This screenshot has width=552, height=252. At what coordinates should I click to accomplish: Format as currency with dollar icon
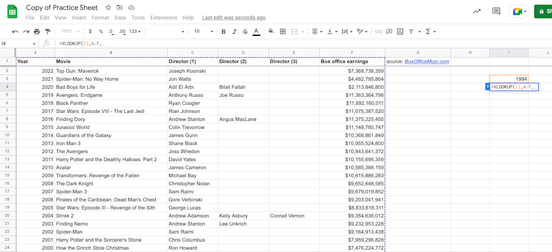click(90, 31)
